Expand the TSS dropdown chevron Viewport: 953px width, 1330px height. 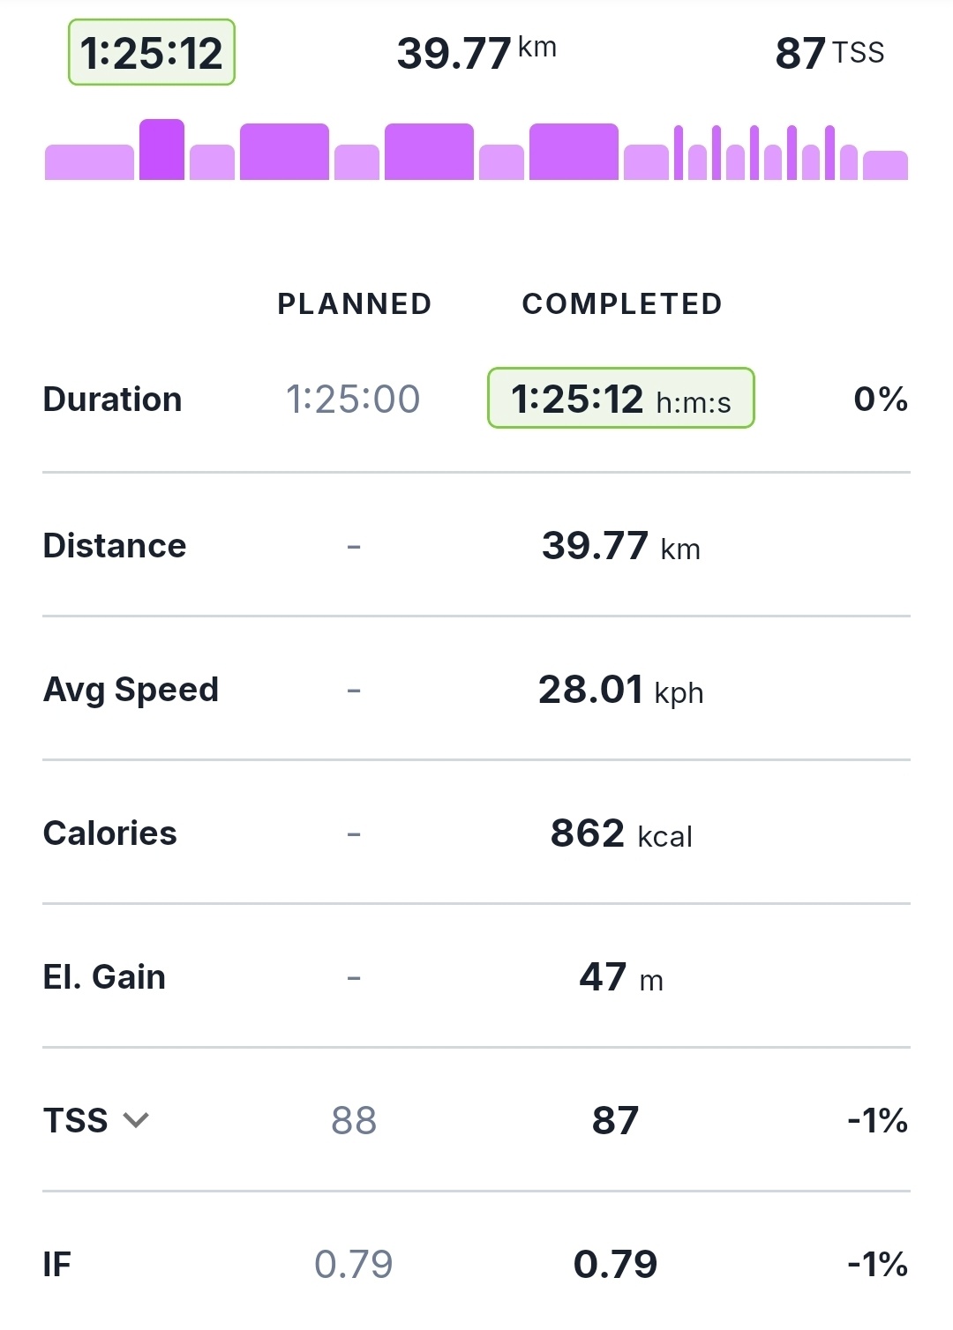[x=136, y=1120]
